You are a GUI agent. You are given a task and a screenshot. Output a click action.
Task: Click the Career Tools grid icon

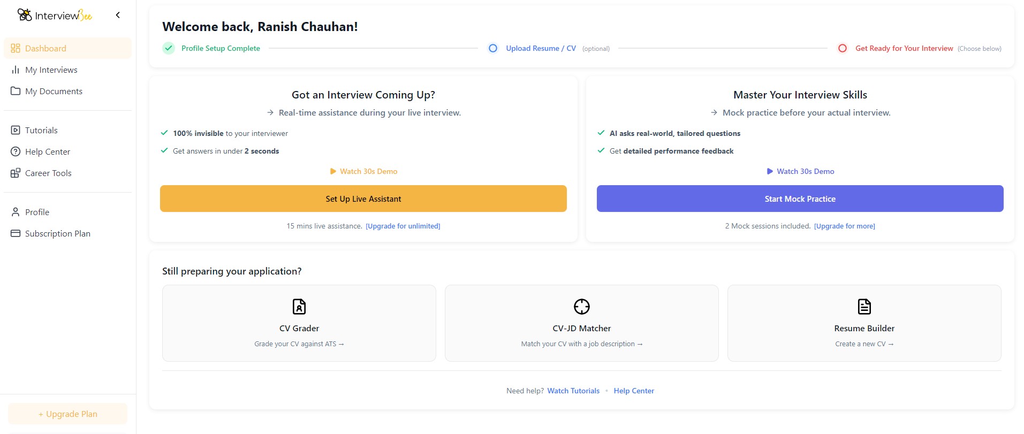[x=16, y=173]
